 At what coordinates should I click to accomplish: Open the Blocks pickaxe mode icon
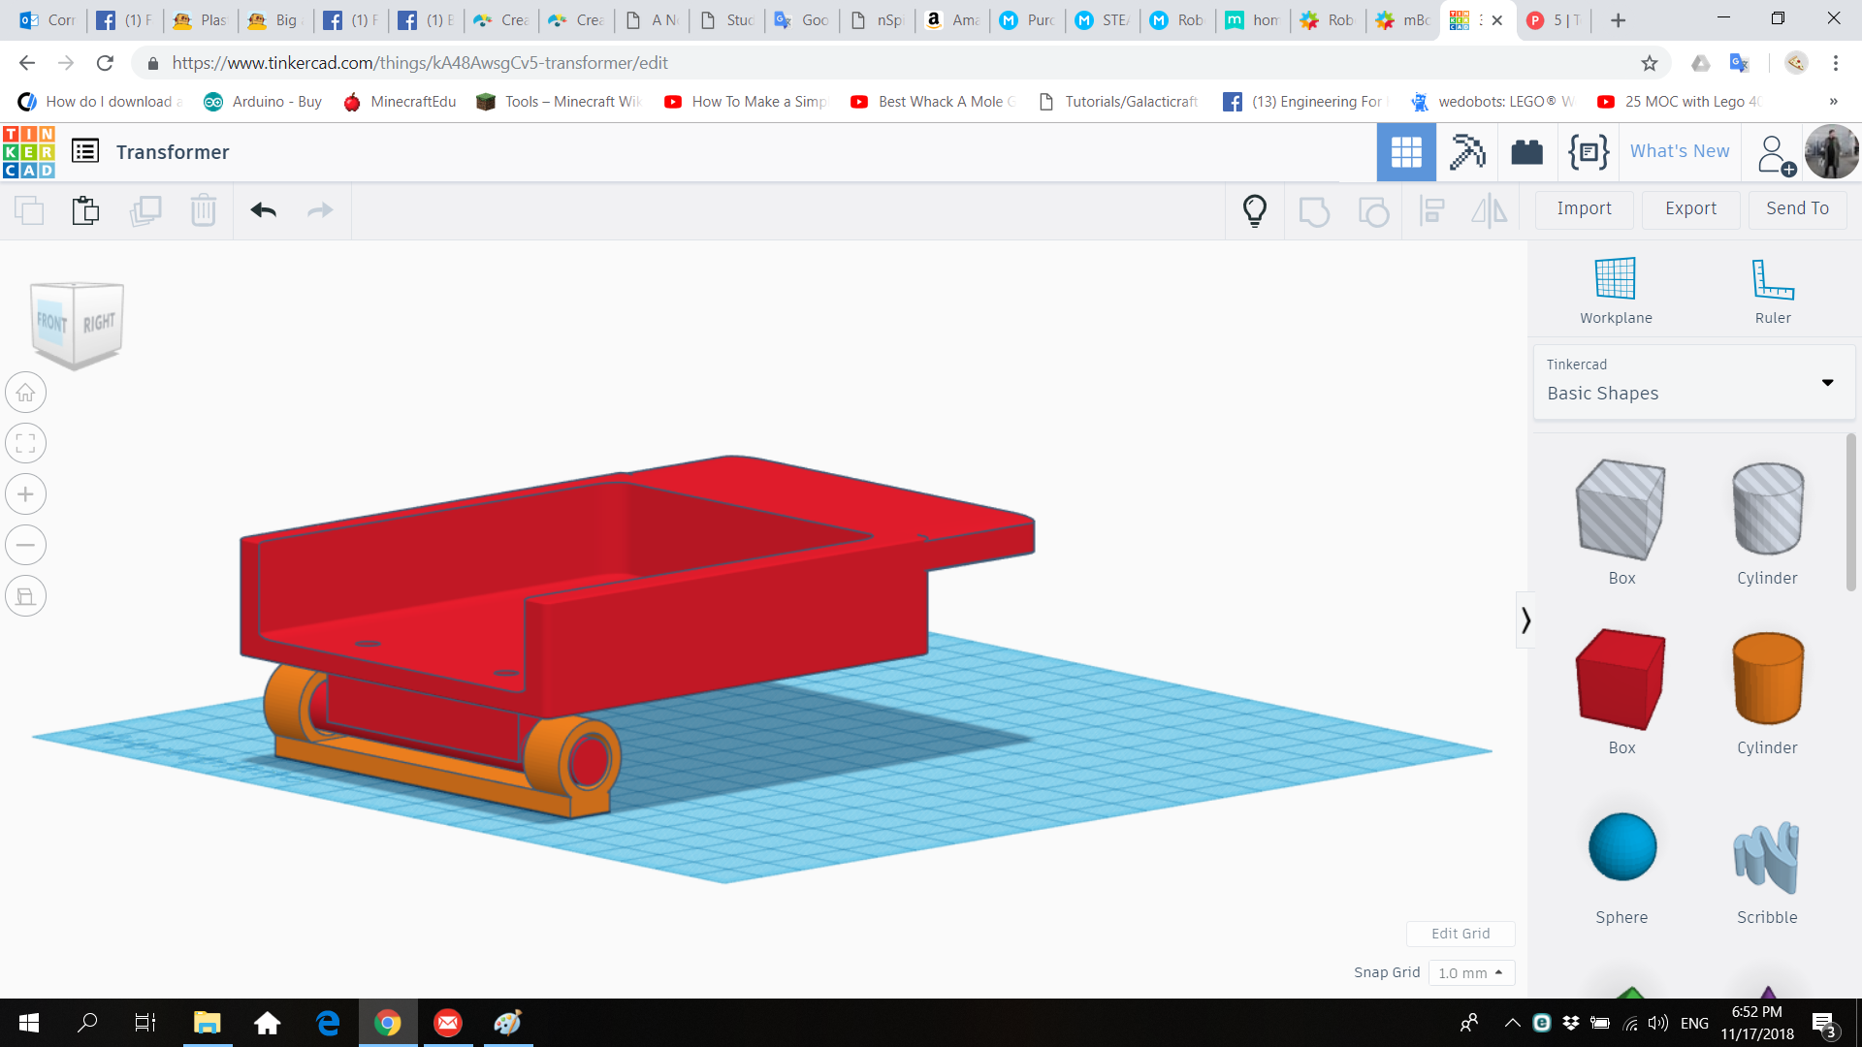tap(1467, 152)
